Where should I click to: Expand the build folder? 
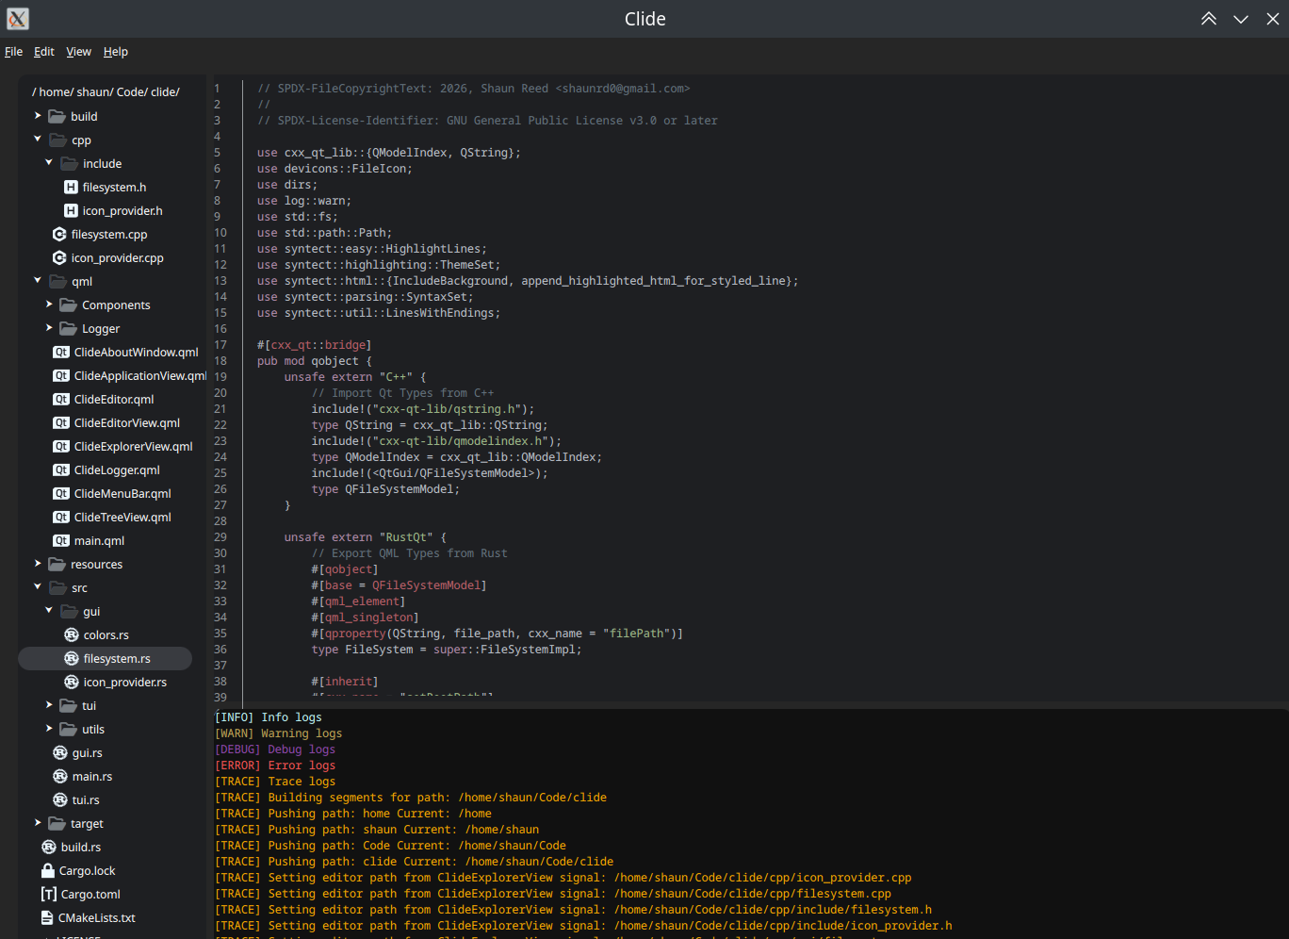(38, 116)
